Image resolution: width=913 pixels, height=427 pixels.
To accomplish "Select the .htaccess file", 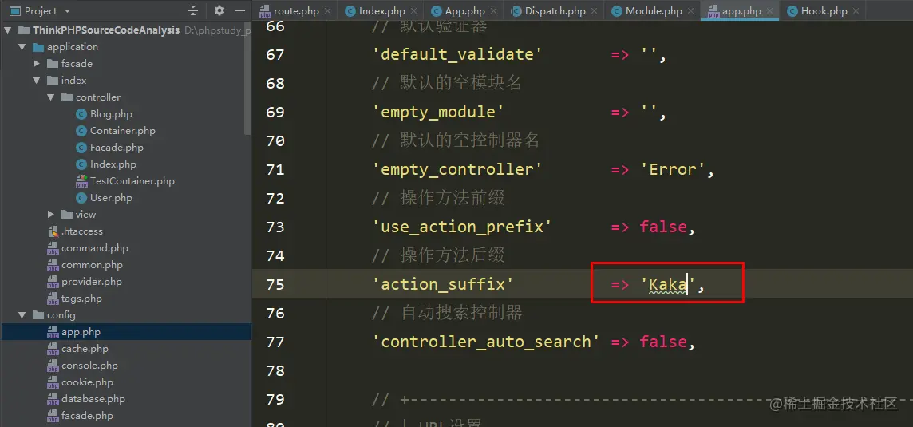I will pyautogui.click(x=81, y=231).
